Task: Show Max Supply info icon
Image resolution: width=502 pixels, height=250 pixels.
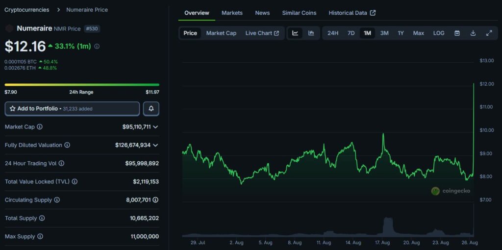Action: [40, 237]
